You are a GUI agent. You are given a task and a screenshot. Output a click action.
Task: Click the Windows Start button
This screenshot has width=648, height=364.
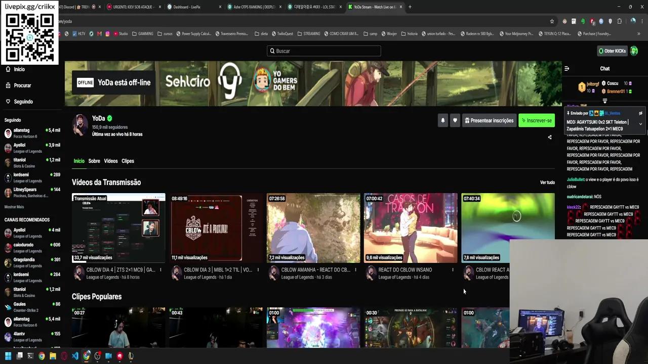click(x=8, y=356)
